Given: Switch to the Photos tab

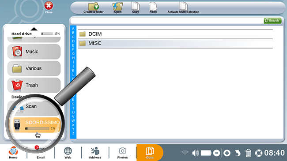Looking at the screenshot, I should click(122, 153).
